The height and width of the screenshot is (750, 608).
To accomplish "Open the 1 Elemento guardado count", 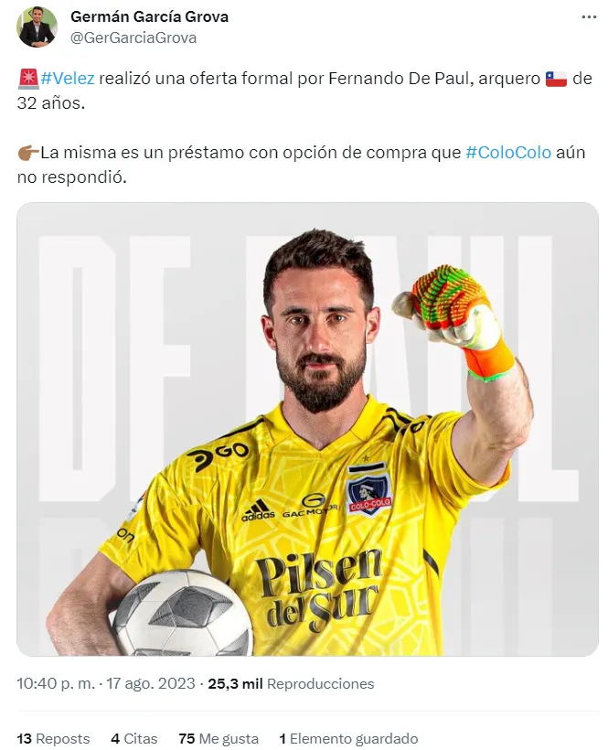I will click(x=348, y=738).
